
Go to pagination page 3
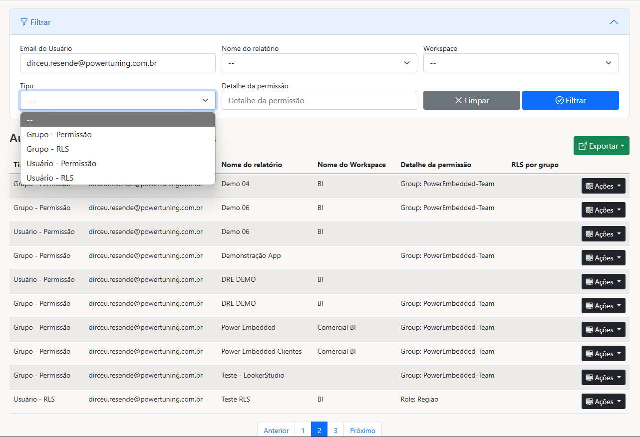[x=335, y=430]
